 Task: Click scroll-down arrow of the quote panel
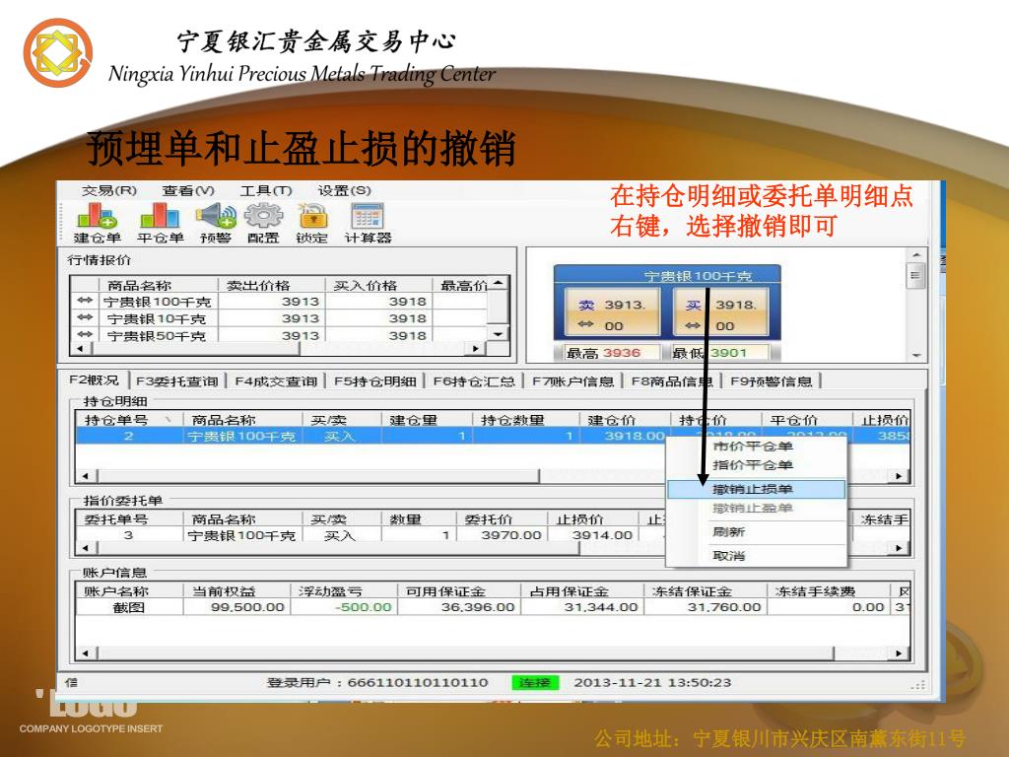(916, 355)
